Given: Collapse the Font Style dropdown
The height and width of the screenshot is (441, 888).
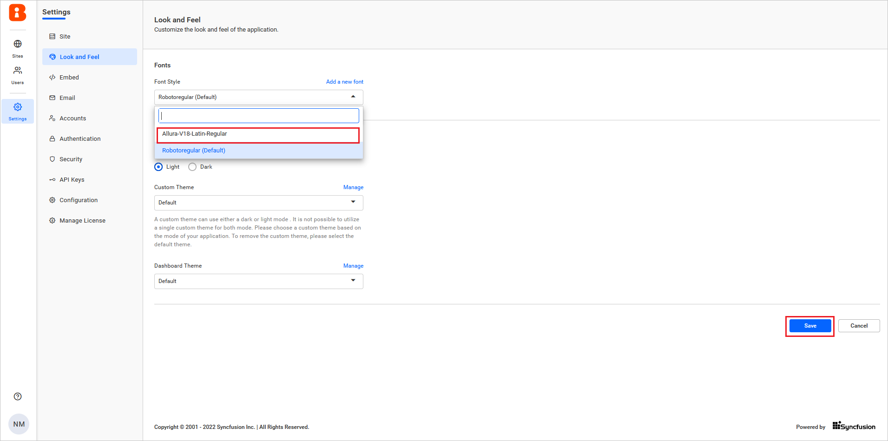Looking at the screenshot, I should (x=352, y=97).
